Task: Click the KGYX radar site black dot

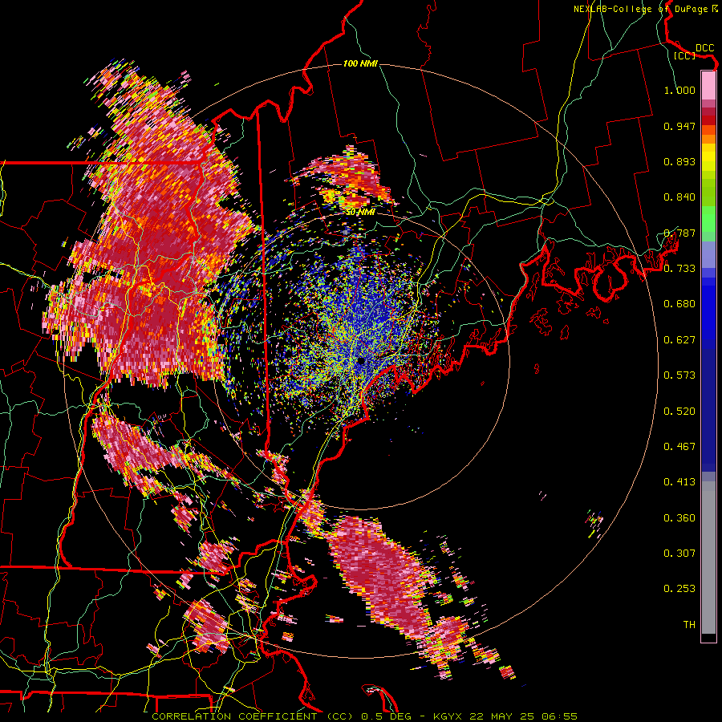Action: tap(361, 361)
